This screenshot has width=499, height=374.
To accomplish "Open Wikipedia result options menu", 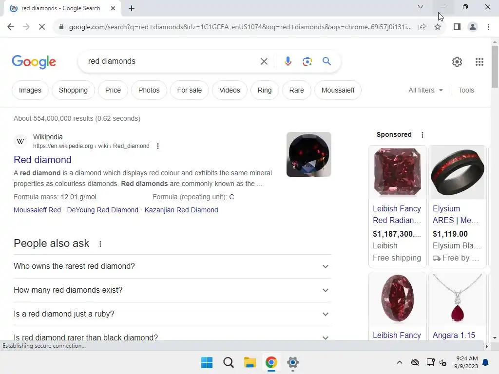I will click(x=158, y=146).
